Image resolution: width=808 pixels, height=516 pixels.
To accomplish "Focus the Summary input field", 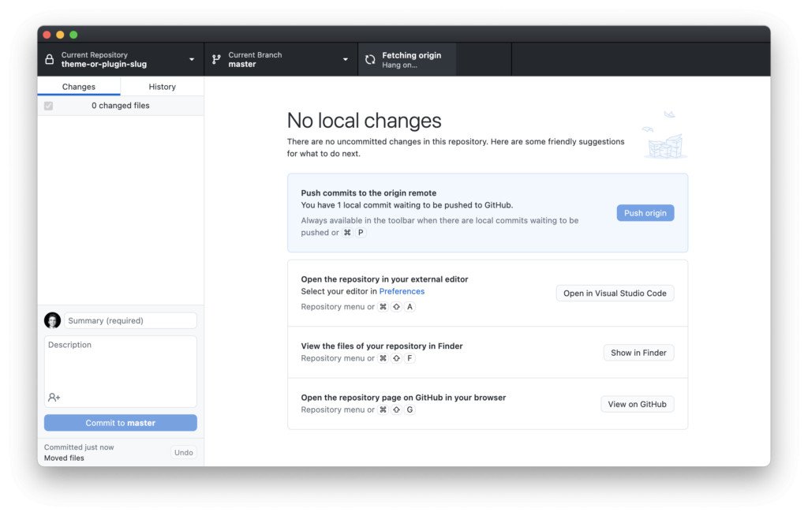I will [x=130, y=320].
